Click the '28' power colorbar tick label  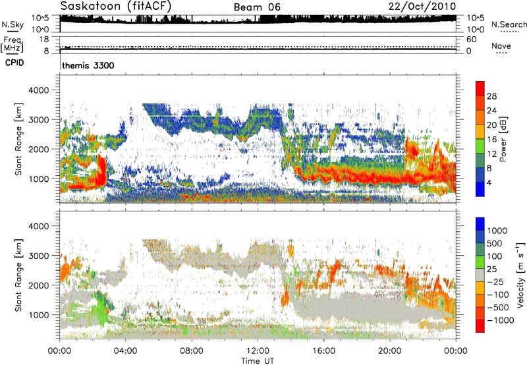pyautogui.click(x=491, y=96)
